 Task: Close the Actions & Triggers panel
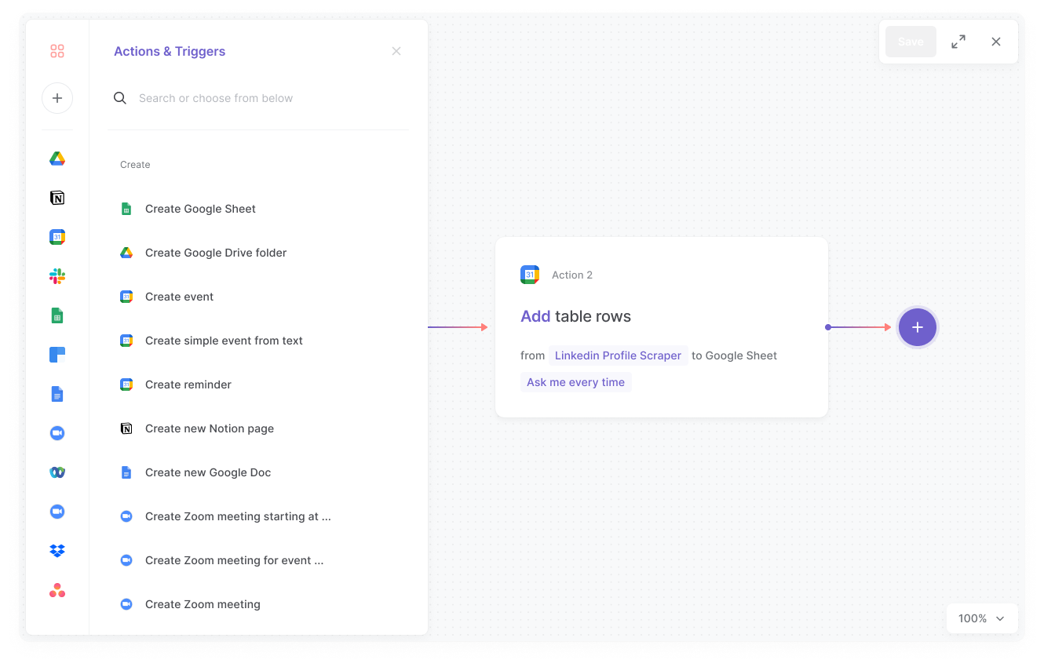click(x=396, y=51)
